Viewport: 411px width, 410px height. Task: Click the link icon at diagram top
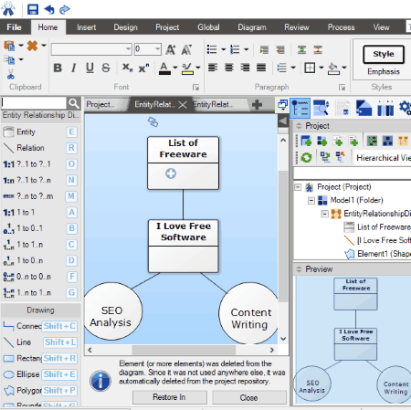pos(153,121)
